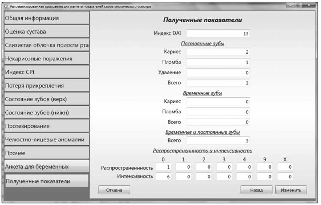Go to Некариозные поражения section
The image size is (321, 205).
point(47,58)
